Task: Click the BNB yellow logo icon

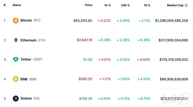Action: (x=16, y=79)
